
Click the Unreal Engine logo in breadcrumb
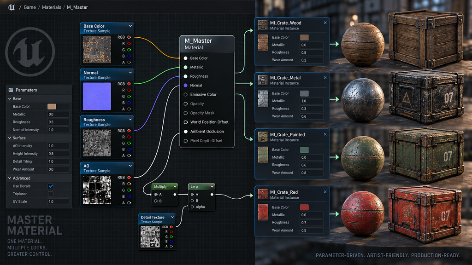(12, 7)
